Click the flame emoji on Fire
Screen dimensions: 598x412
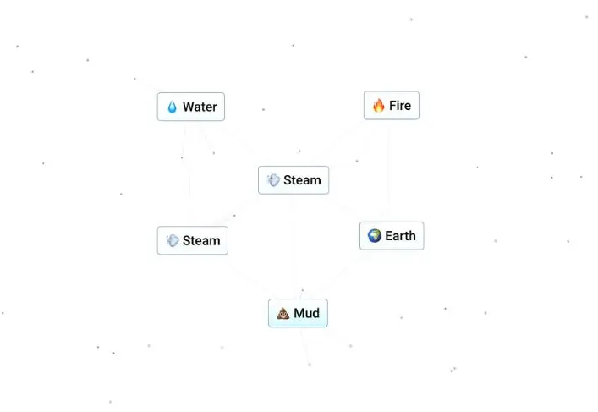379,105
